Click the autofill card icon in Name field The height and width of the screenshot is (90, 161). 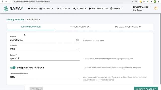77,40
